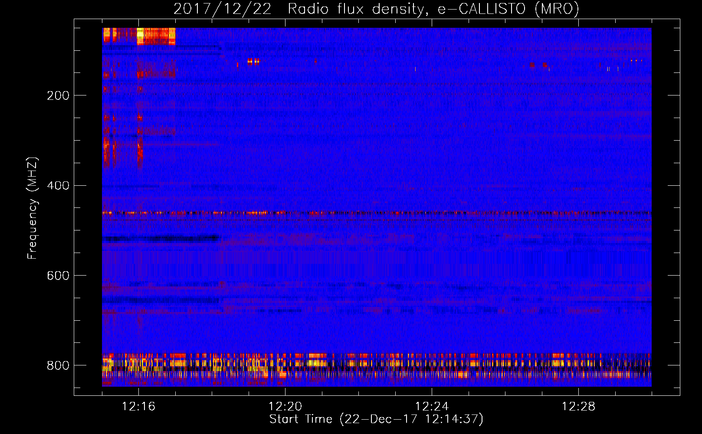The height and width of the screenshot is (434, 702).
Task: Select the 800 frequency tick label
Action: pyautogui.click(x=58, y=366)
